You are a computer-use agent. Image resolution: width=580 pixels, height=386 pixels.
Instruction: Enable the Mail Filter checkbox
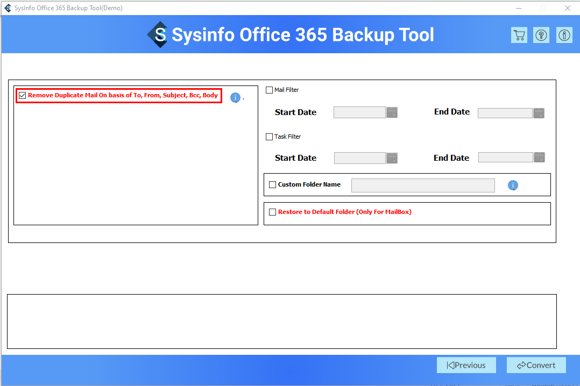click(270, 90)
